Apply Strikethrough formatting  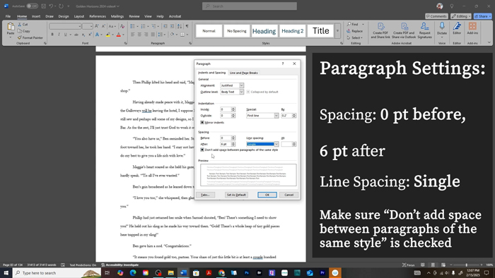point(76,35)
